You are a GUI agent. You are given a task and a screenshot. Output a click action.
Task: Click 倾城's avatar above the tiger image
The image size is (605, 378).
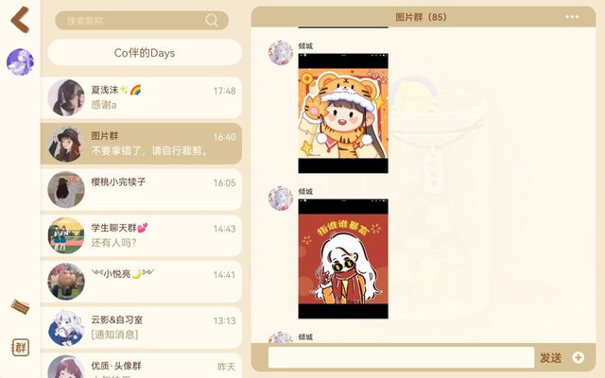click(281, 53)
